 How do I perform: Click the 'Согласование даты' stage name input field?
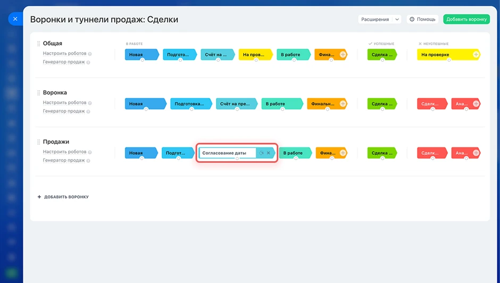(227, 153)
